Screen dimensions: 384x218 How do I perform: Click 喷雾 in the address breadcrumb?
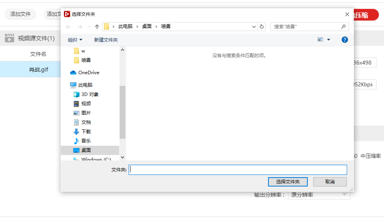click(x=166, y=26)
